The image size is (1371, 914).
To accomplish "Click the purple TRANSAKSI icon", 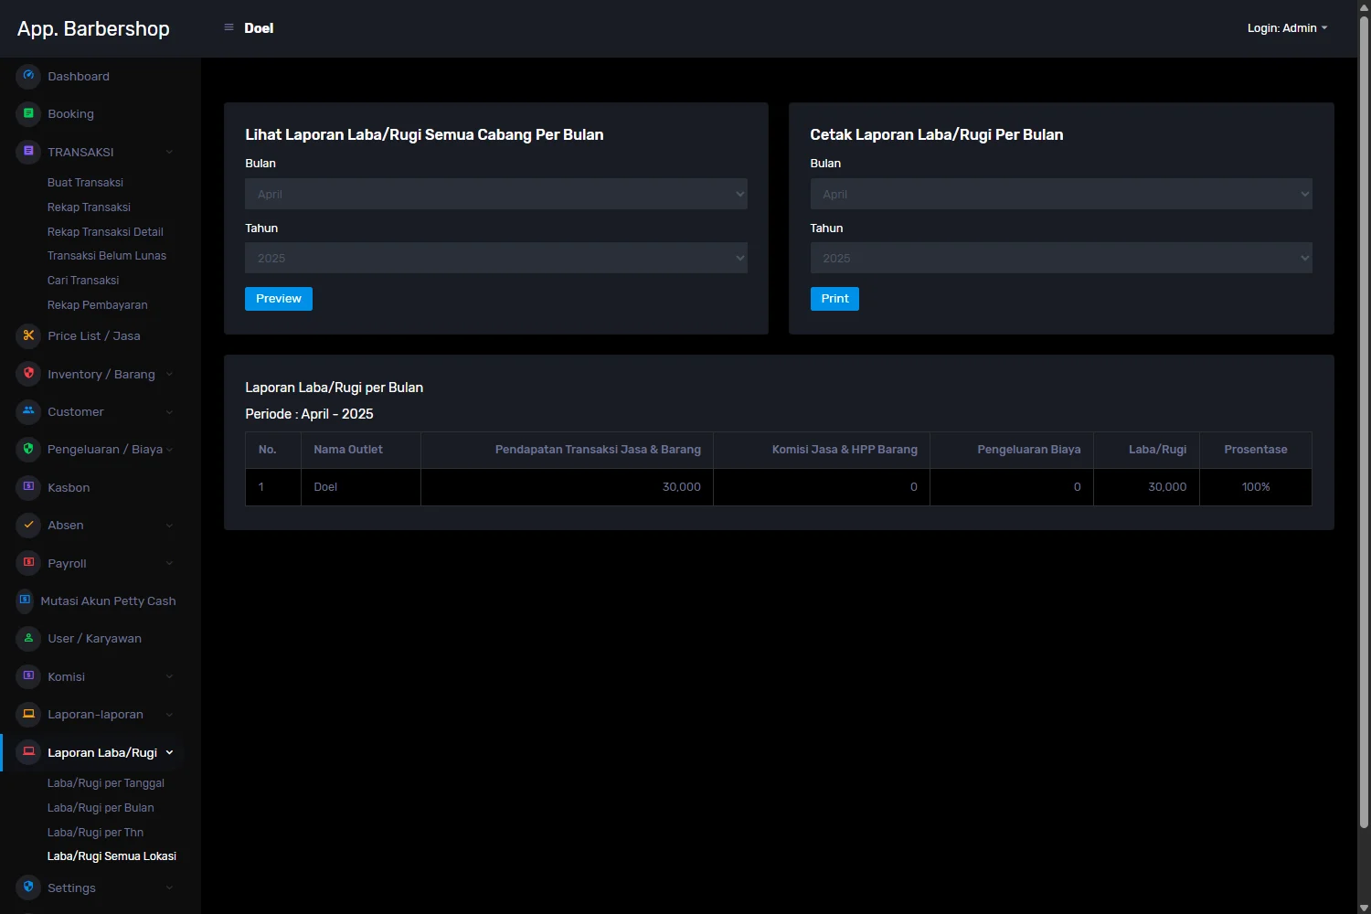I will (x=28, y=151).
